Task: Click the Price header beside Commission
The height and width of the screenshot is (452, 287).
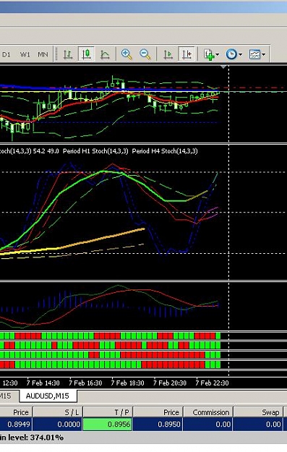Action: coord(158,412)
